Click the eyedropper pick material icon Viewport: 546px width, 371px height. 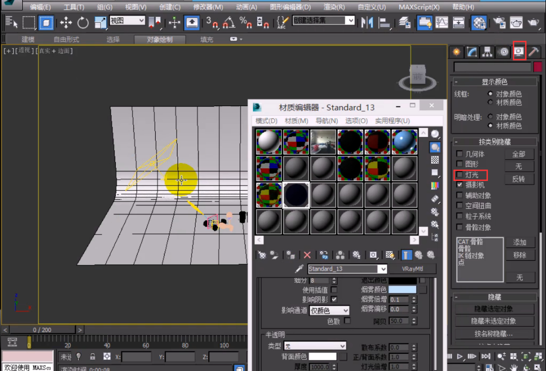(x=299, y=269)
